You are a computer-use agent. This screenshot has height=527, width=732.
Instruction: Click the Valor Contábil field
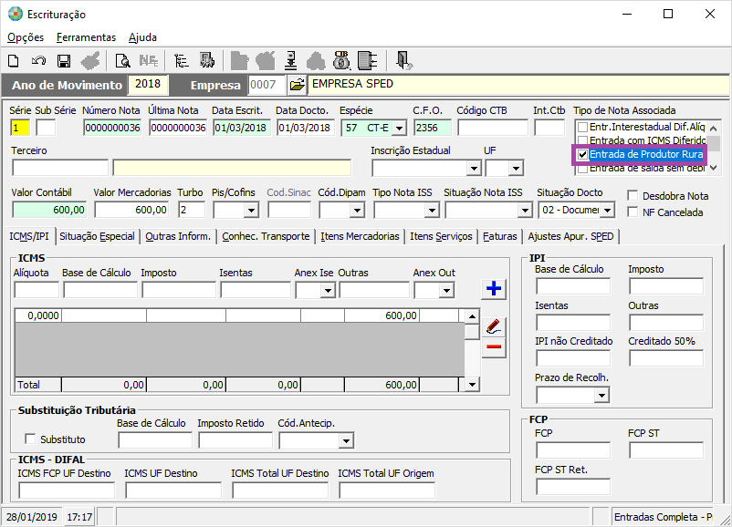[49, 210]
